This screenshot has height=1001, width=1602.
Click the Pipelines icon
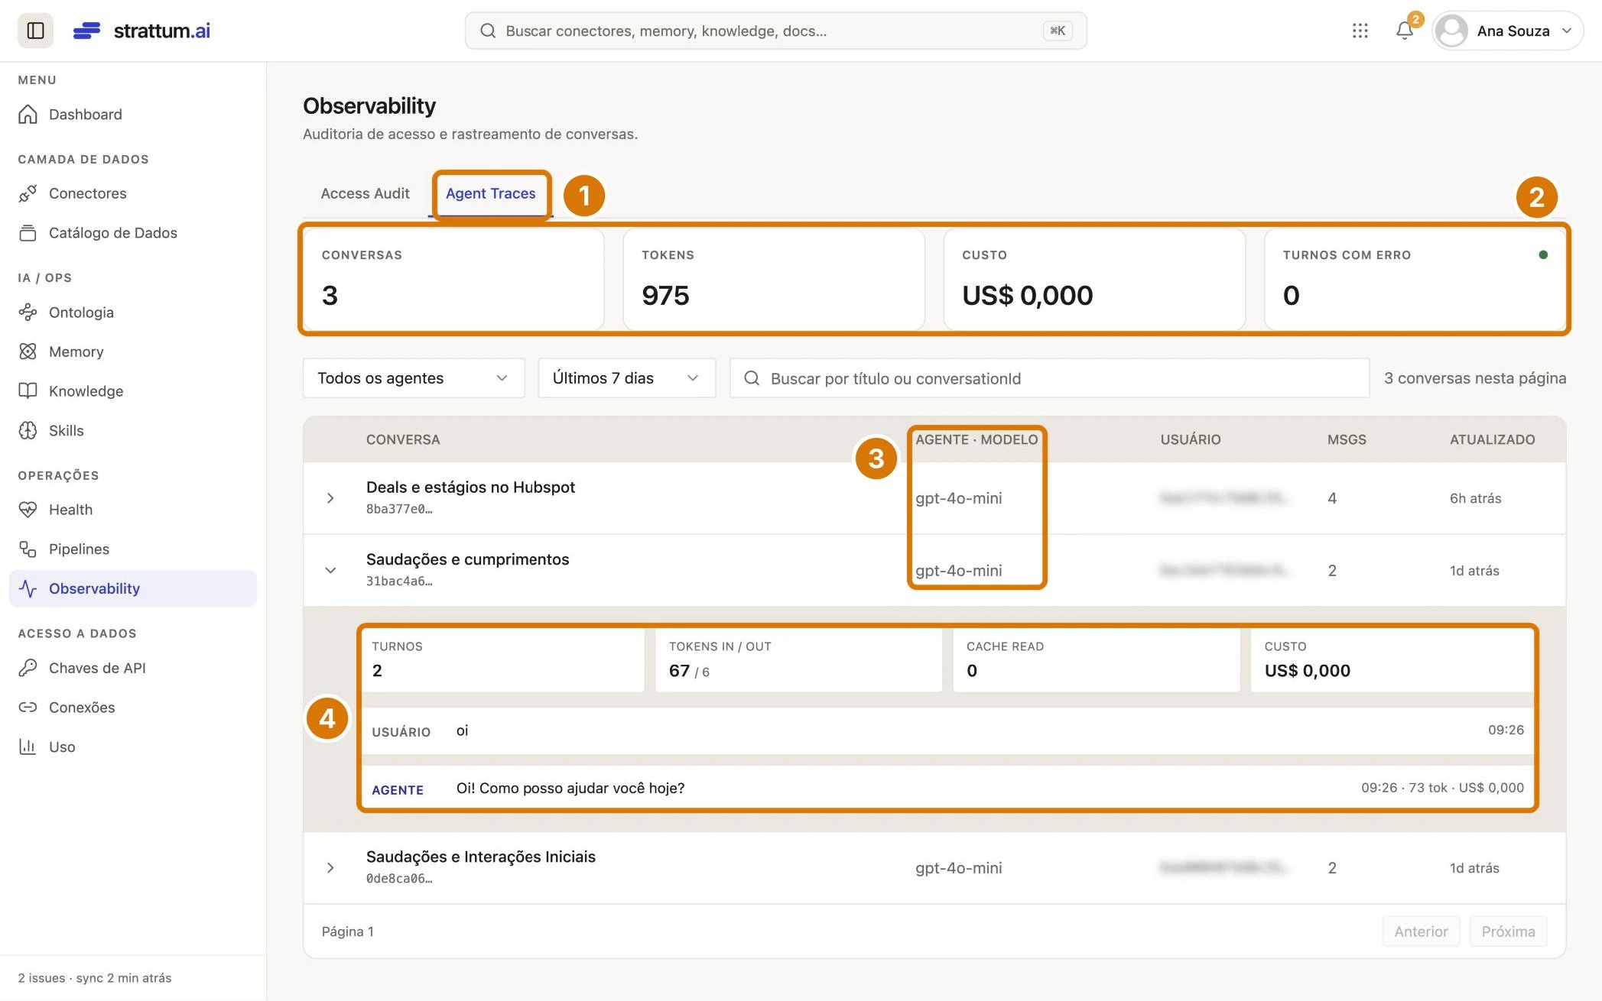[x=28, y=549]
